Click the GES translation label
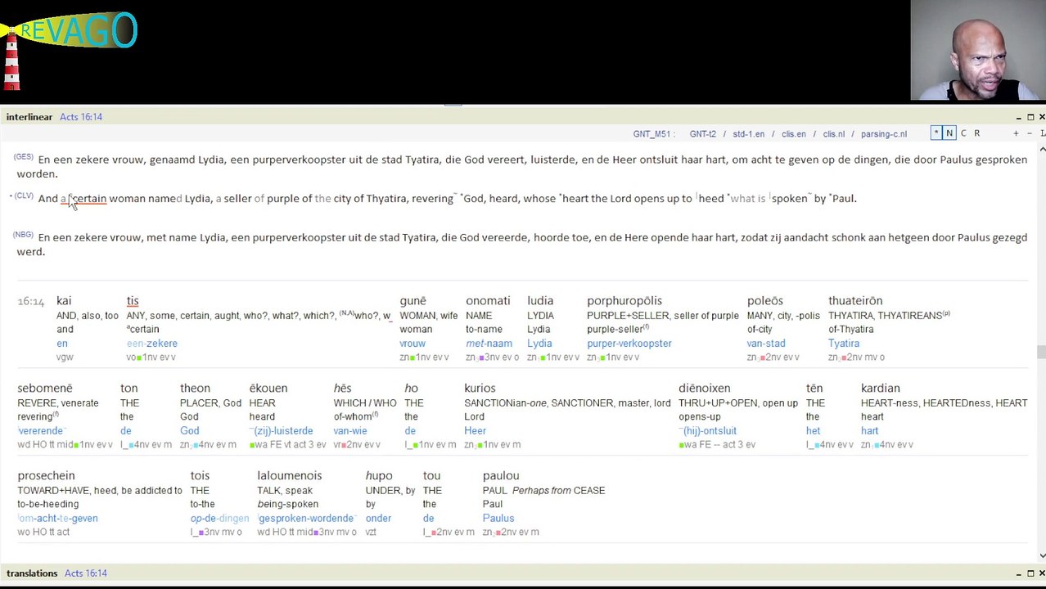Viewport: 1046px width, 589px height. pos(24,156)
